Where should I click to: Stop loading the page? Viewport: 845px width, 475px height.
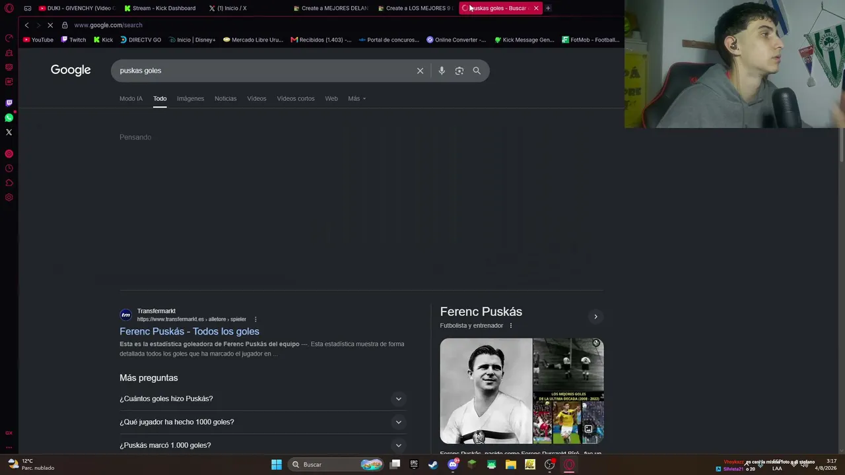point(50,25)
